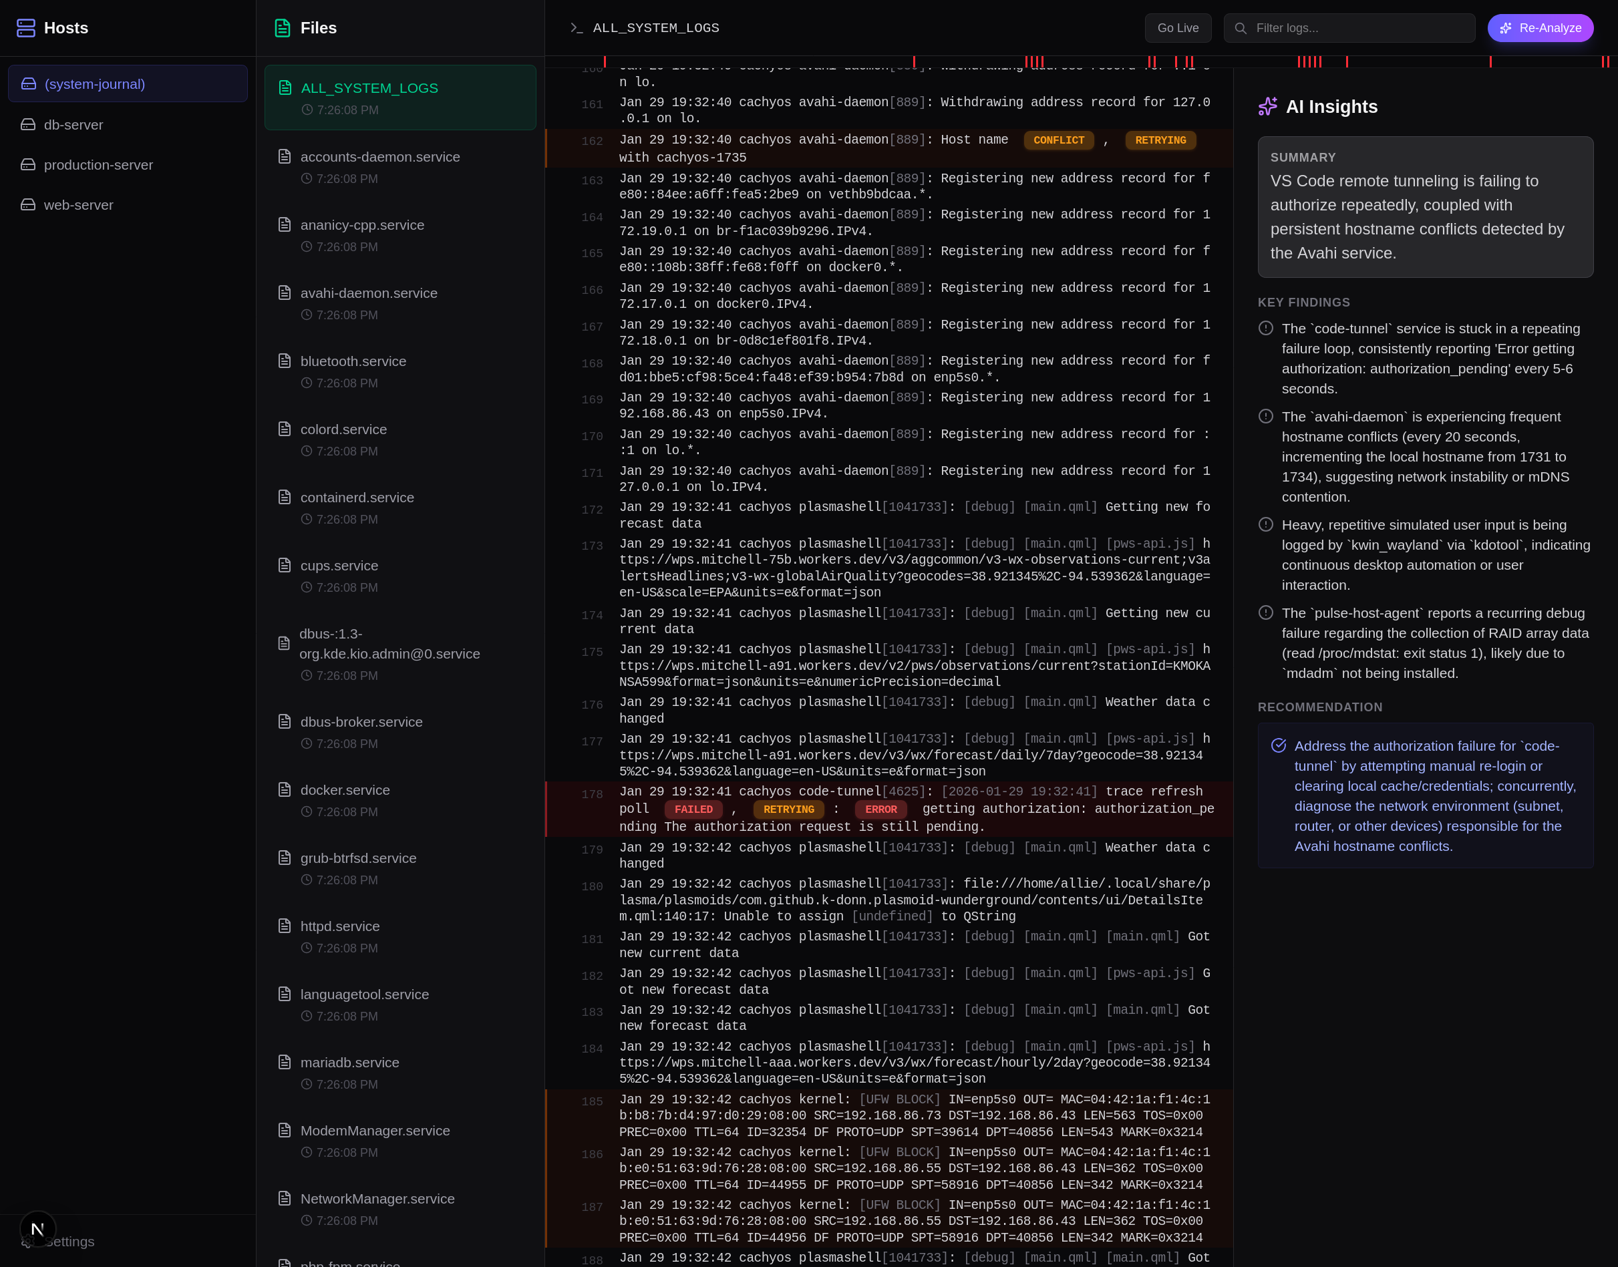Toggle Go Live streaming mode
This screenshot has height=1267, width=1618.
point(1178,27)
